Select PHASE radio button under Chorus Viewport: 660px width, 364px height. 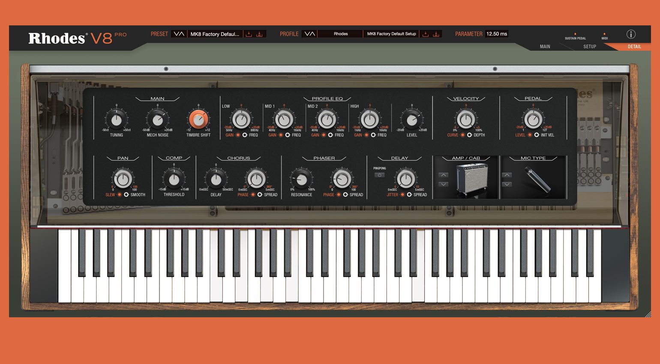pos(253,194)
